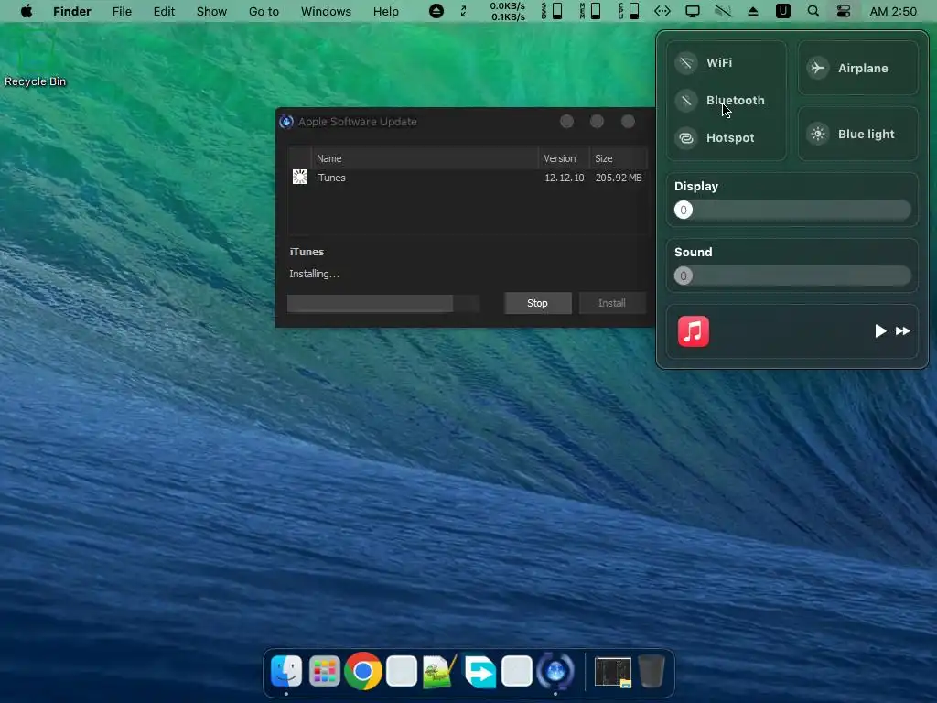Toggle Bluetooth in Control Center

686,101
